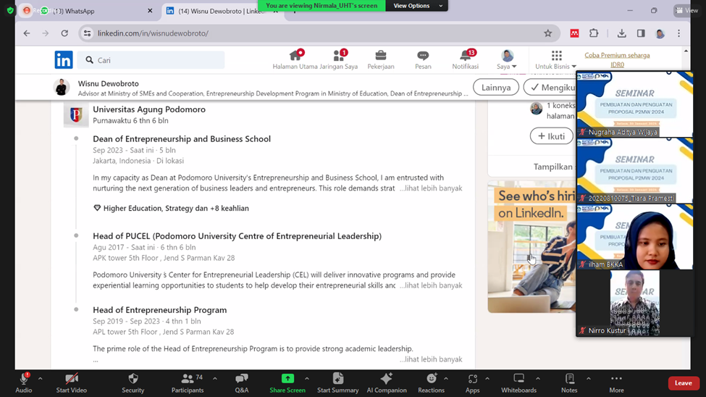Open the Saya profile dropdown
Image resolution: width=706 pixels, height=397 pixels.
coord(507,59)
